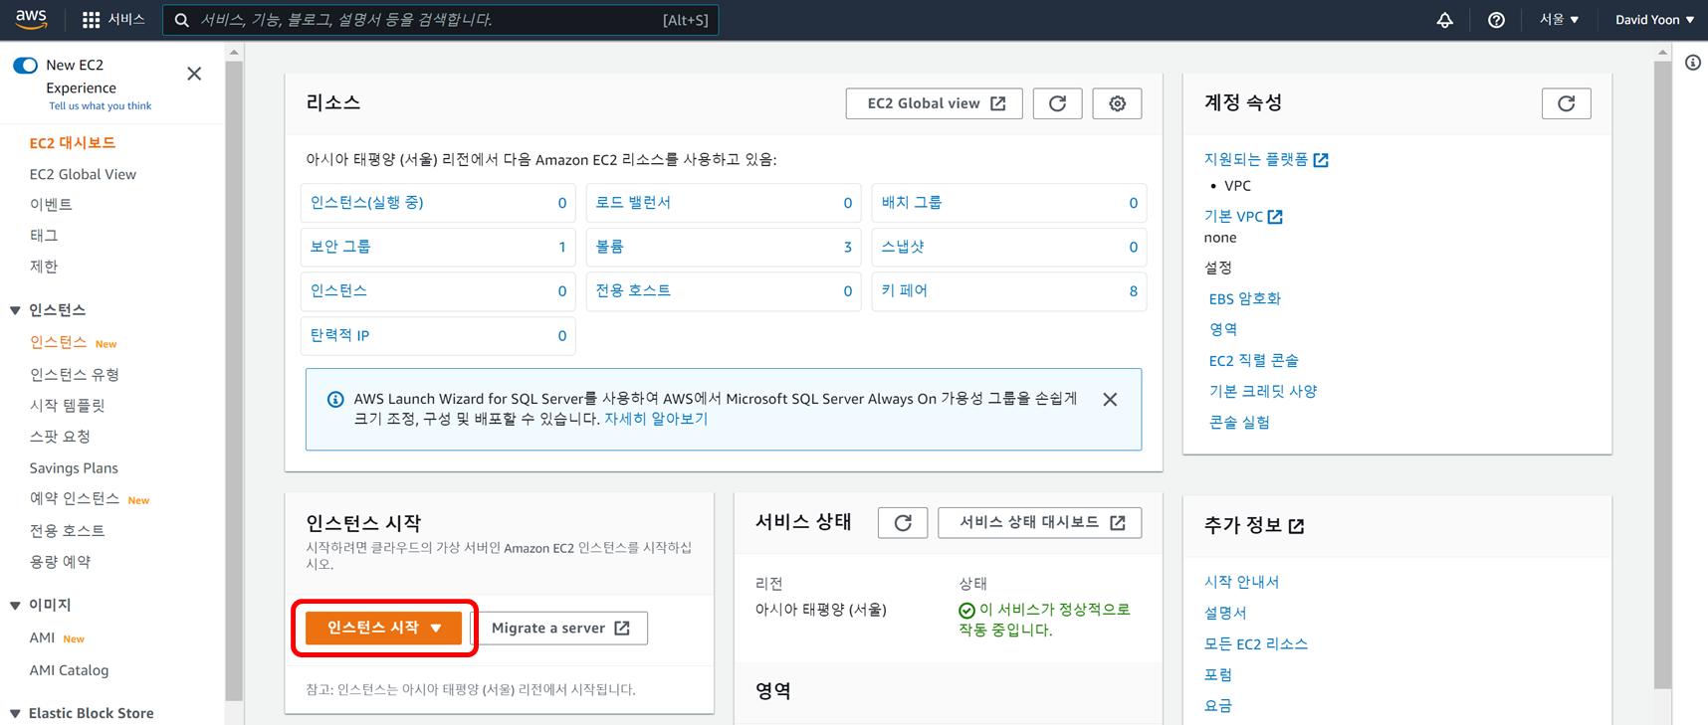Open 인스턴스 유형 in the sidebar

(75, 375)
